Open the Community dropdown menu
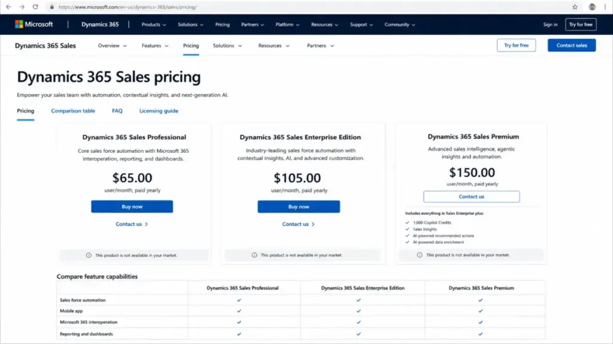The width and height of the screenshot is (613, 344). [x=399, y=24]
